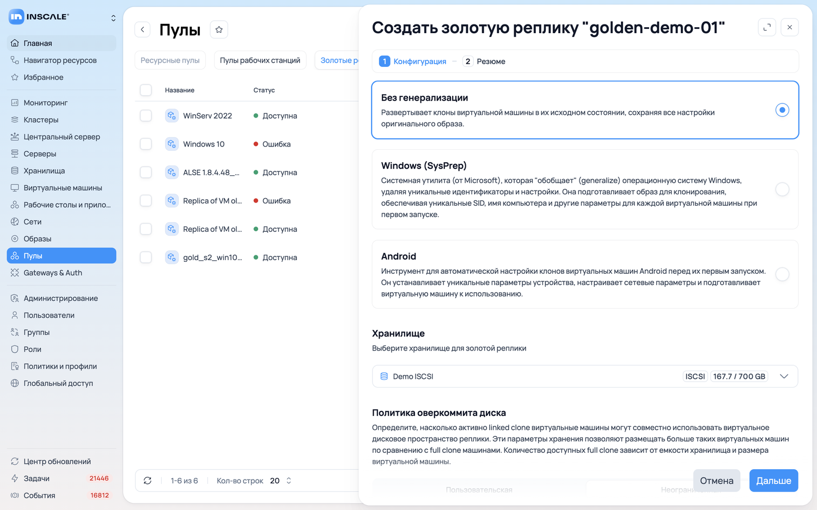Open Кластеры in the sidebar
The width and height of the screenshot is (817, 510).
pos(62,120)
